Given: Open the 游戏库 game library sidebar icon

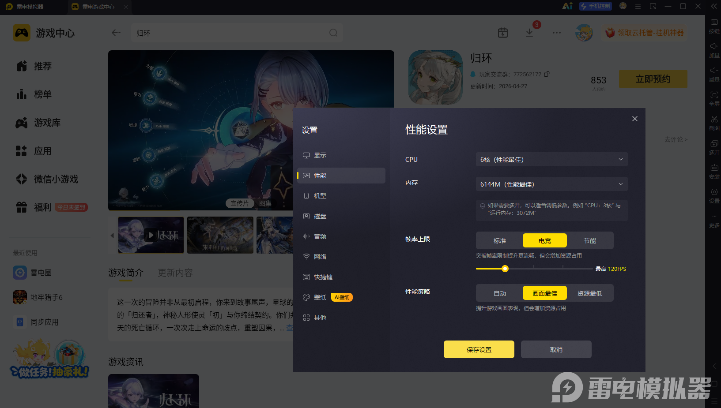Looking at the screenshot, I should pyautogui.click(x=21, y=123).
